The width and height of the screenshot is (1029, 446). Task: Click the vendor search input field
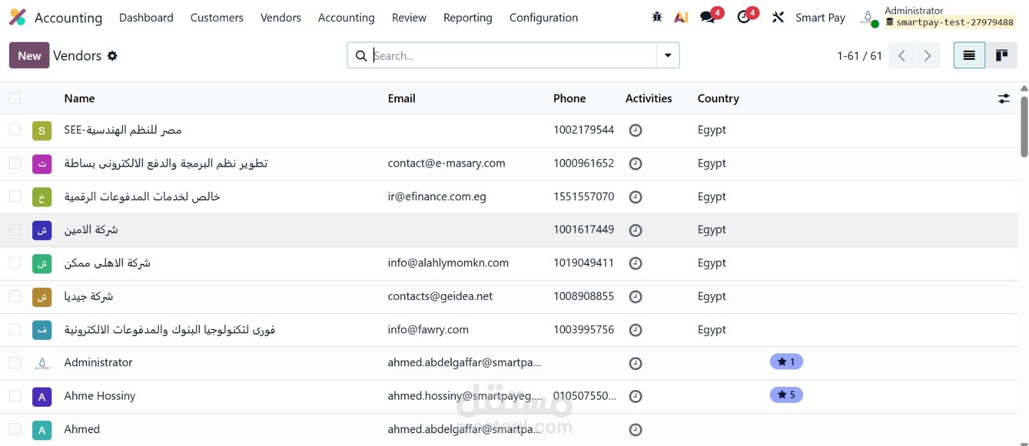[x=511, y=55]
